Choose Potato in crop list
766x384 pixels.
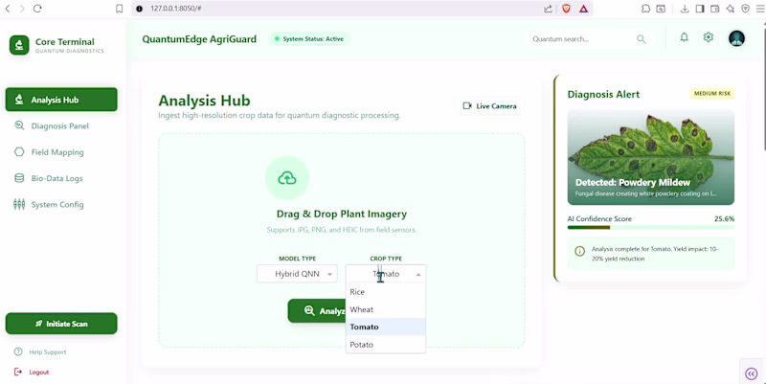pos(386,345)
